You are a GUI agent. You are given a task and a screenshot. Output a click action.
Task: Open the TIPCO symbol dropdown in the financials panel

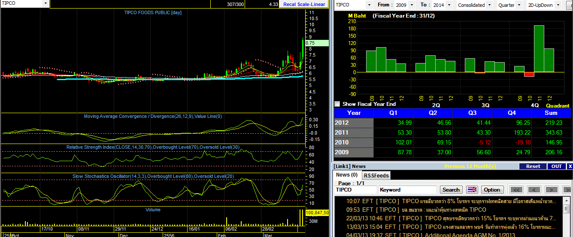pyautogui.click(x=368, y=5)
